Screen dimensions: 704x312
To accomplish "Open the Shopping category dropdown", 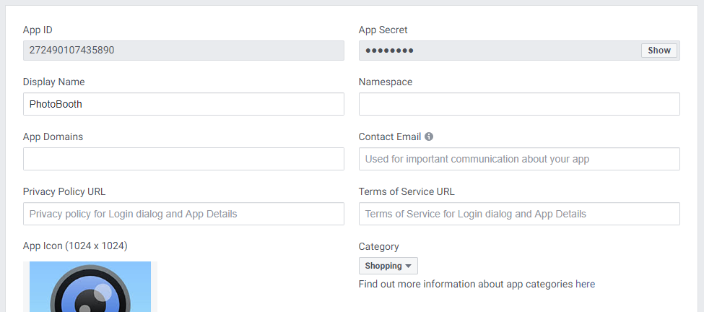I will [x=388, y=266].
